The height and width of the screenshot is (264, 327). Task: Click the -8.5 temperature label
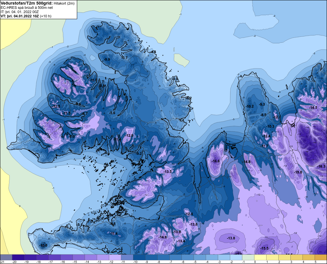click(263, 115)
